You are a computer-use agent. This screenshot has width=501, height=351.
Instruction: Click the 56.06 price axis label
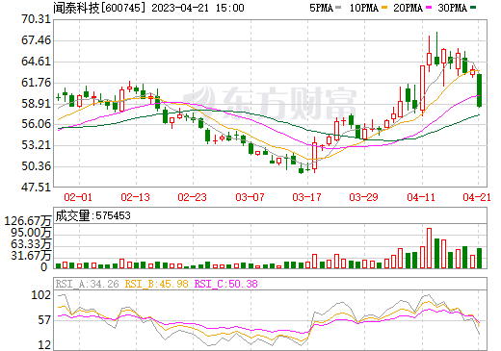pos(36,124)
